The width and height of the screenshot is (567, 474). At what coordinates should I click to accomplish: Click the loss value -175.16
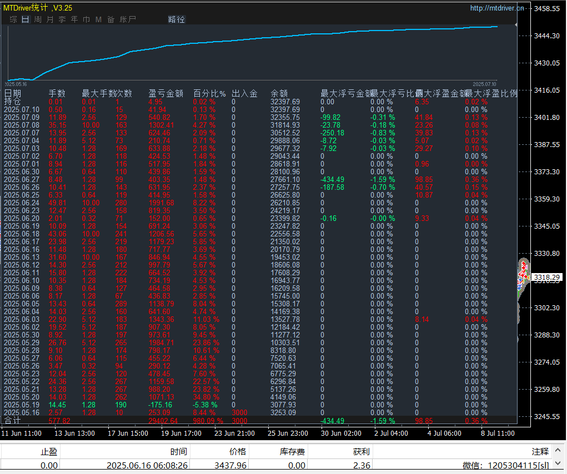click(x=160, y=405)
